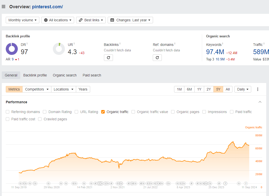Switch to the General tab
Viewport: 269px width, 196px height.
tap(11, 75)
